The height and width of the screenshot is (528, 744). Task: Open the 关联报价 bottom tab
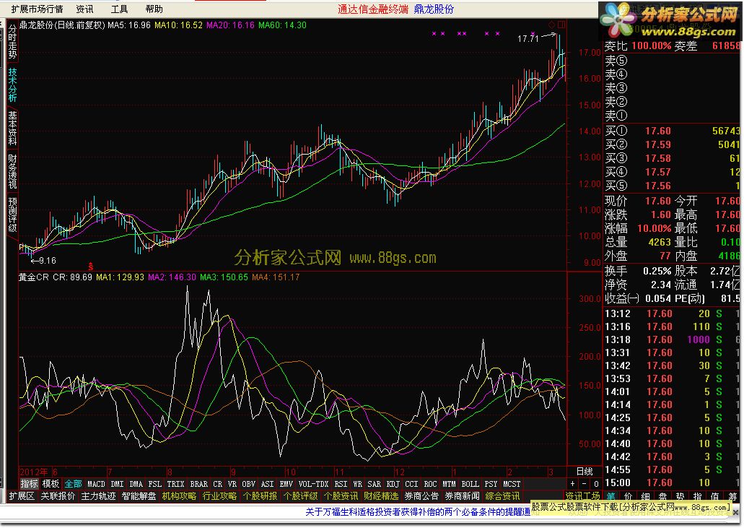coord(58,496)
